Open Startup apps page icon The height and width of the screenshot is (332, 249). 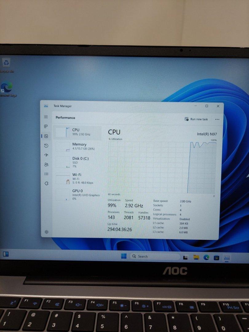click(46, 155)
